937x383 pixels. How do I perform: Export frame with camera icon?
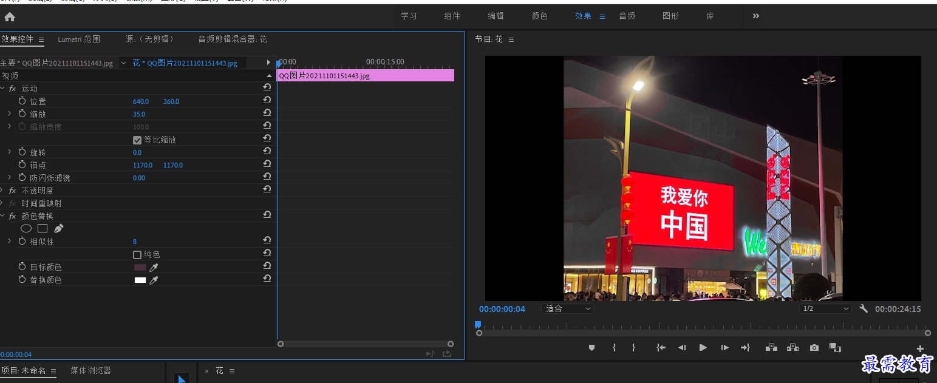click(x=814, y=348)
